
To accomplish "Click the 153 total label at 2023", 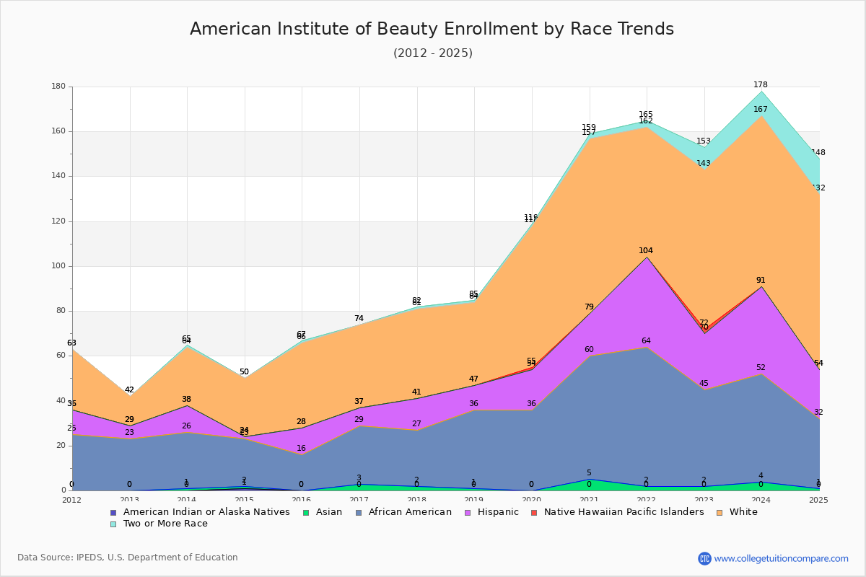I will (x=704, y=141).
